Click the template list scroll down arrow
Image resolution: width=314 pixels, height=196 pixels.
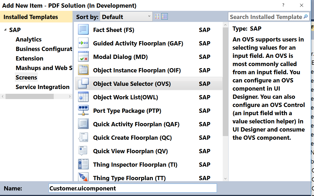225,178
